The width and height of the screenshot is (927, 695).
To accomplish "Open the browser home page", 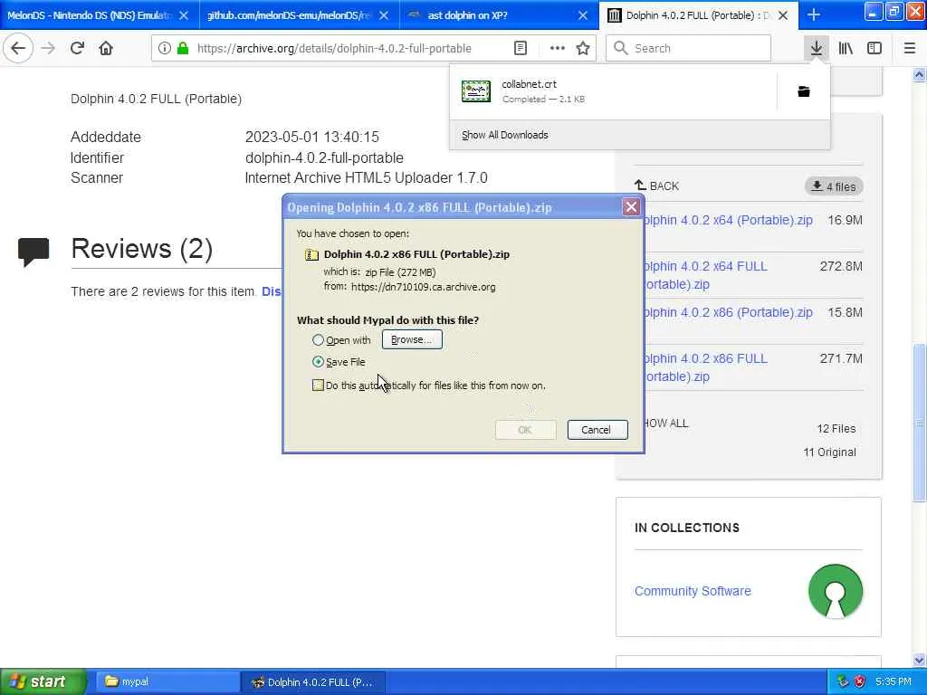I will click(x=106, y=49).
